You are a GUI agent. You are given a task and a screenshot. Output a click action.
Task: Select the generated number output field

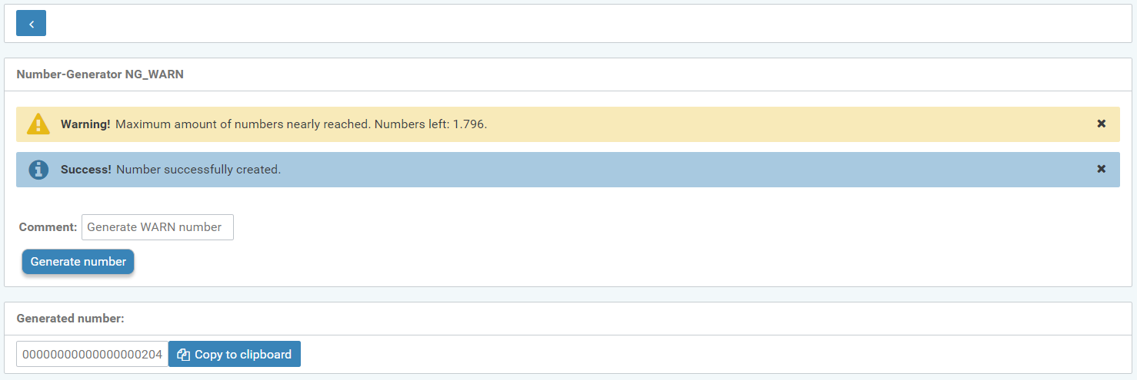pyautogui.click(x=92, y=355)
